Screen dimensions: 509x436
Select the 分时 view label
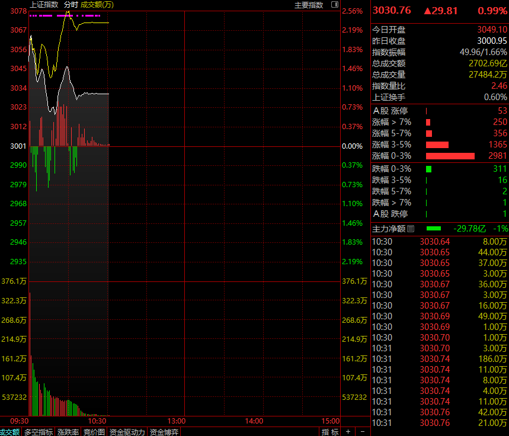click(x=71, y=5)
